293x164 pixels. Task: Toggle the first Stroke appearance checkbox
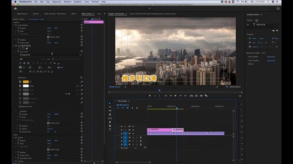(20, 86)
